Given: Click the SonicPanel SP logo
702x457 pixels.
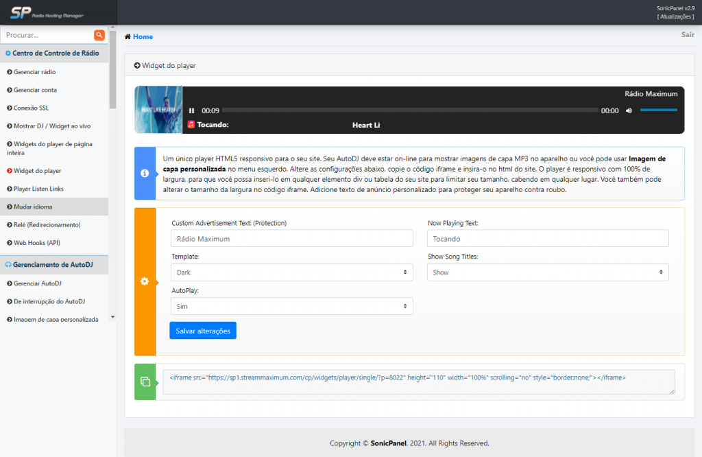Looking at the screenshot, I should tap(47, 12).
